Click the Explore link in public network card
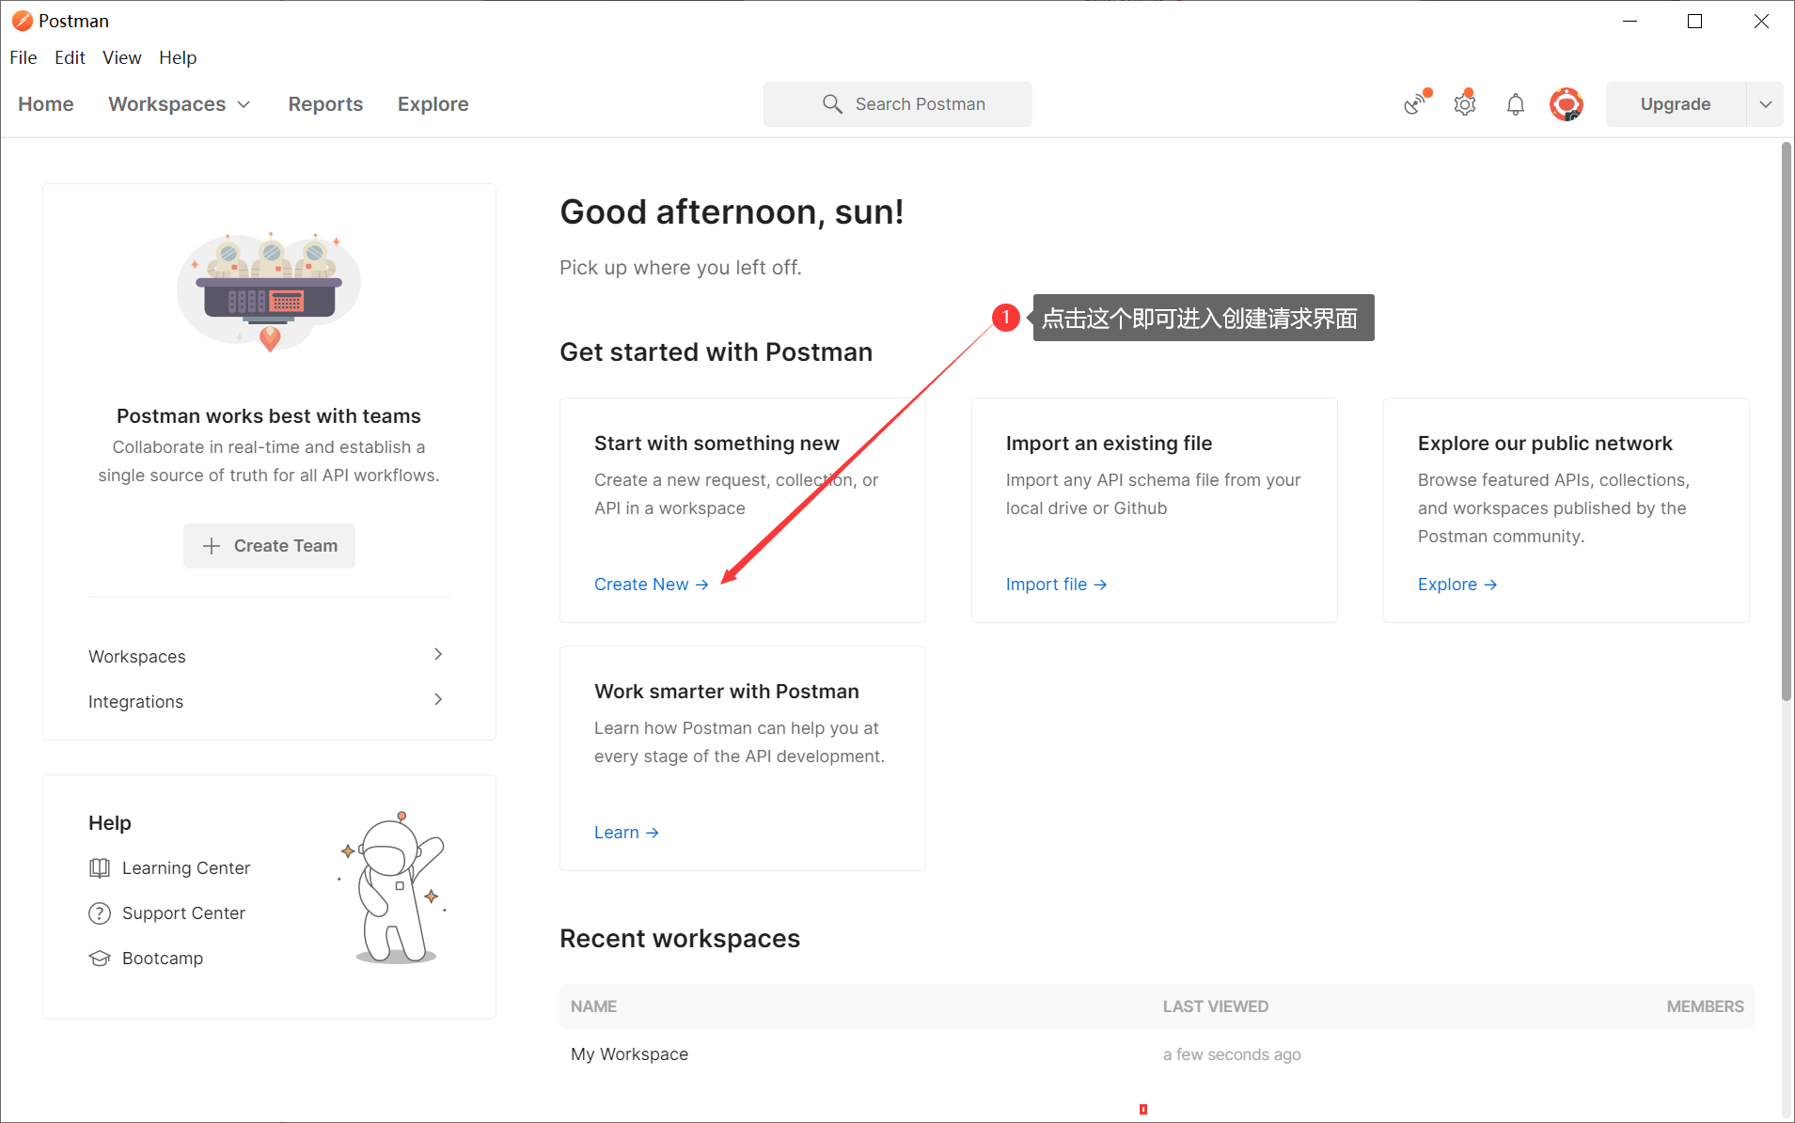Viewport: 1795px width, 1123px height. [x=1457, y=585]
